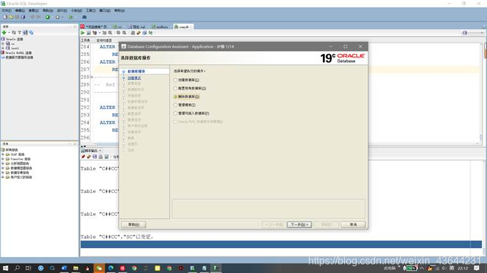Open the 查看 menu in SQL Developer
The height and width of the screenshot is (273, 487).
tap(34, 11)
